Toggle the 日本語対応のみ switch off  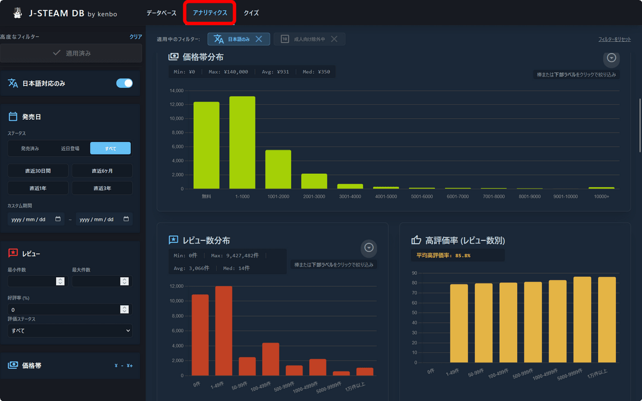pyautogui.click(x=125, y=83)
